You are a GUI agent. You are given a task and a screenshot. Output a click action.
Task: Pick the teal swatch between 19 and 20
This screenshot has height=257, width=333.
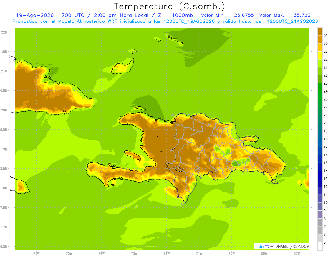coord(320,127)
